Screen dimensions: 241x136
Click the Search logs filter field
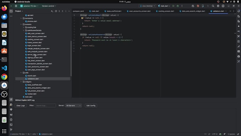point(45,105)
